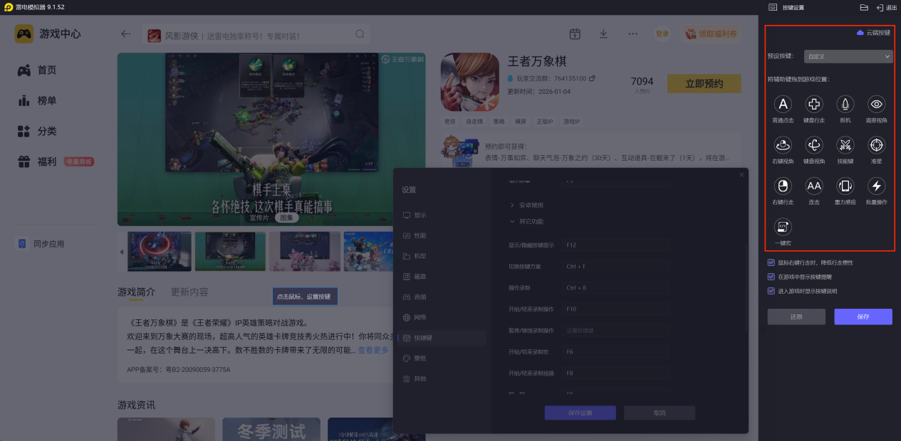901x441 pixels.
Task: Select the 宣传片 pill on banner
Action: [259, 218]
